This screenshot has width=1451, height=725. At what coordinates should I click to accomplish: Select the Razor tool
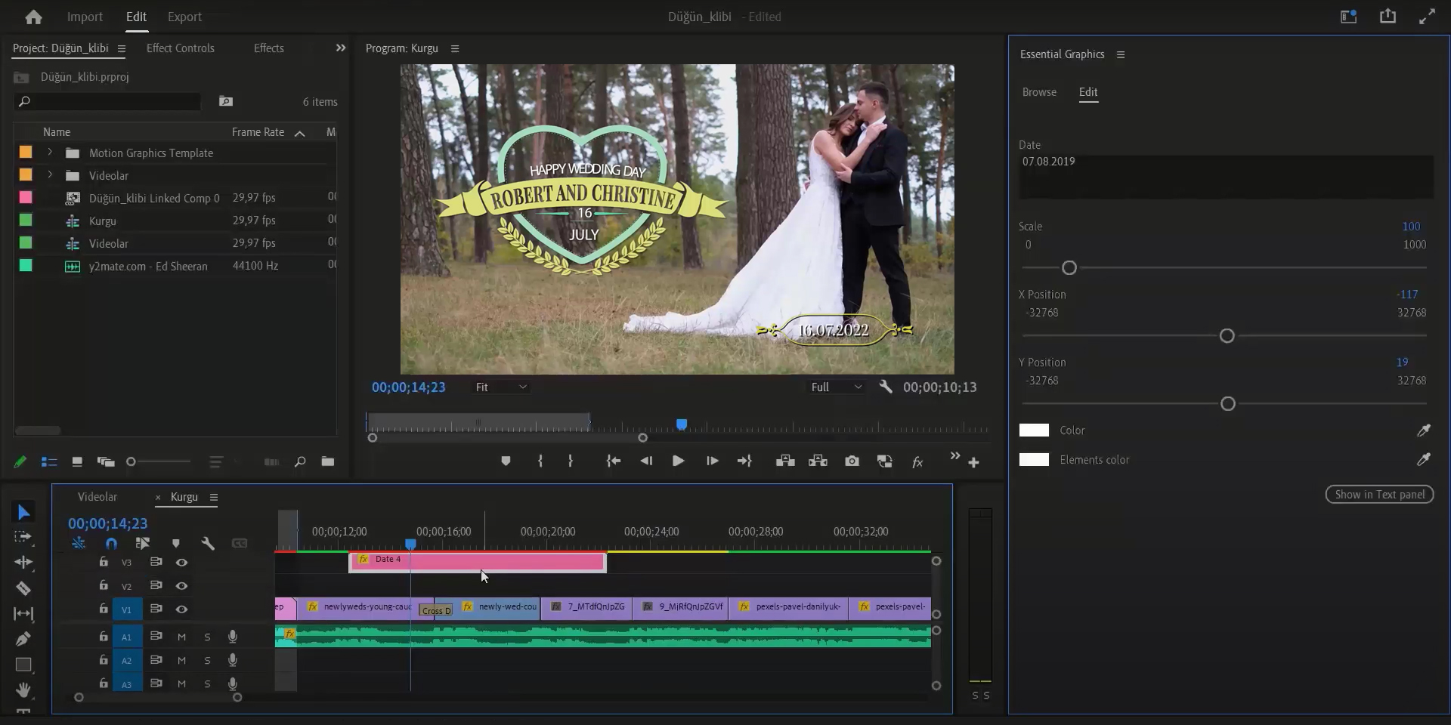[x=23, y=588]
